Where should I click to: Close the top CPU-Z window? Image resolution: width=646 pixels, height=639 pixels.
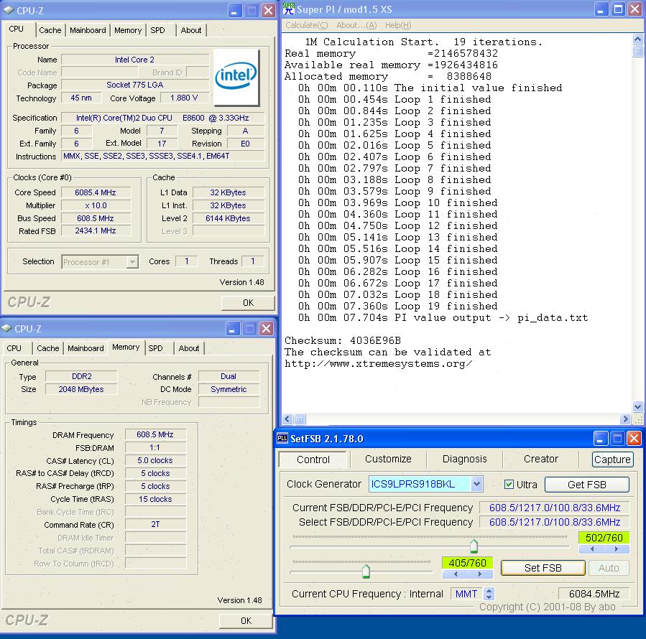pos(269,11)
